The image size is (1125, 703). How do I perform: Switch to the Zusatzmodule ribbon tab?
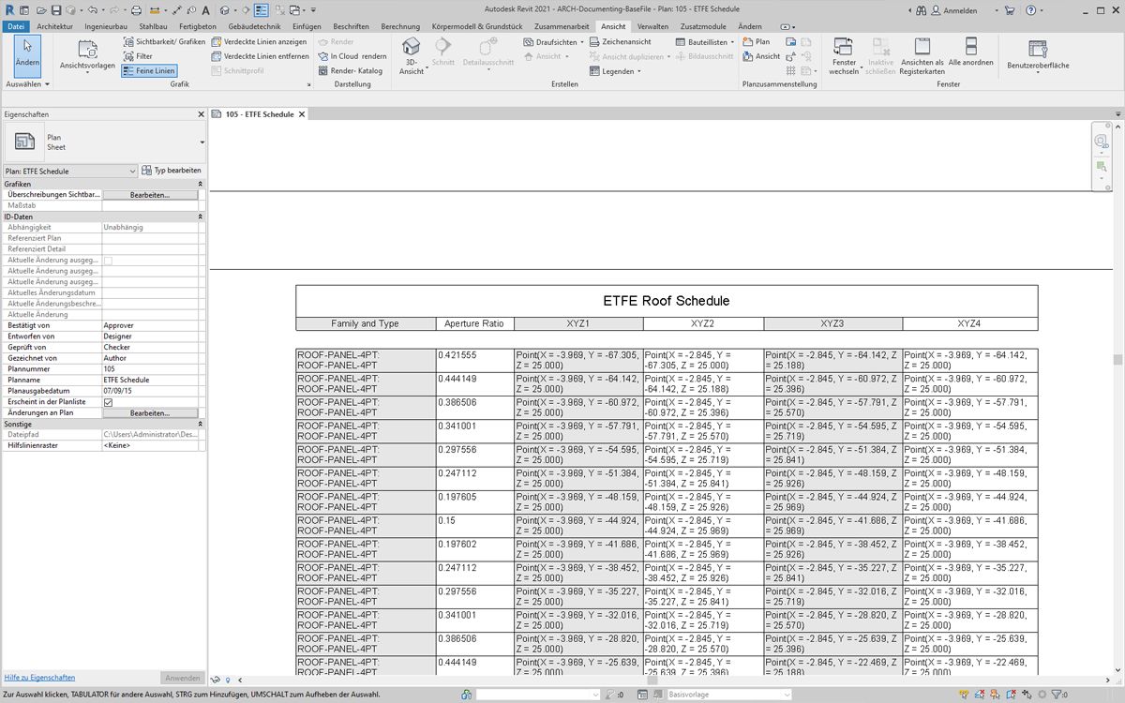[x=702, y=26]
